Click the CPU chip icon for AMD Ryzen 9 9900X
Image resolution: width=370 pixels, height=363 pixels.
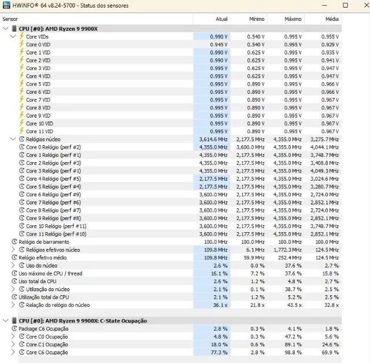click(14, 28)
